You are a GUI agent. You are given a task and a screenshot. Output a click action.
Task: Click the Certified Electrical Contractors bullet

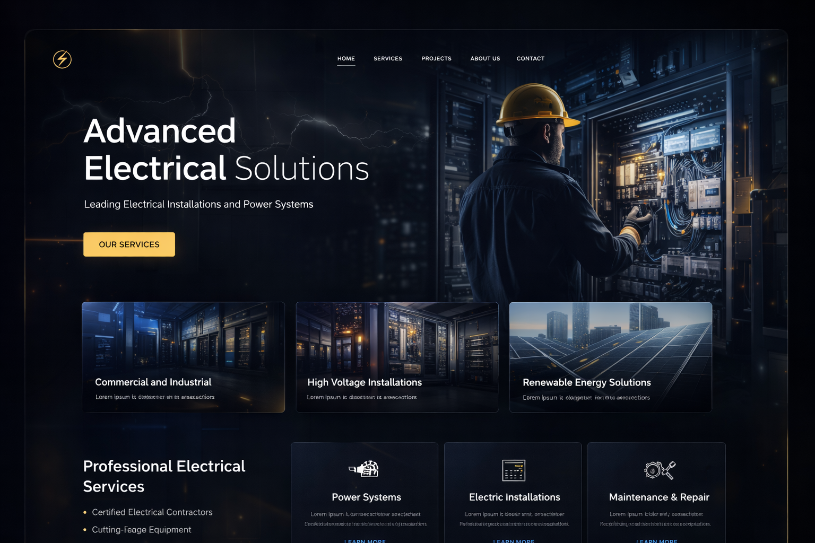152,512
